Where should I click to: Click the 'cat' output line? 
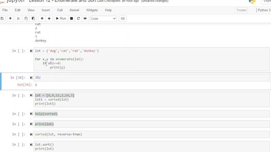pos(38,24)
